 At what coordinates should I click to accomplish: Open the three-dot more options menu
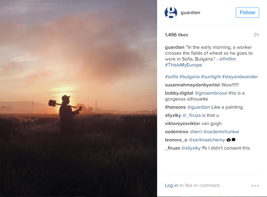click(x=255, y=186)
